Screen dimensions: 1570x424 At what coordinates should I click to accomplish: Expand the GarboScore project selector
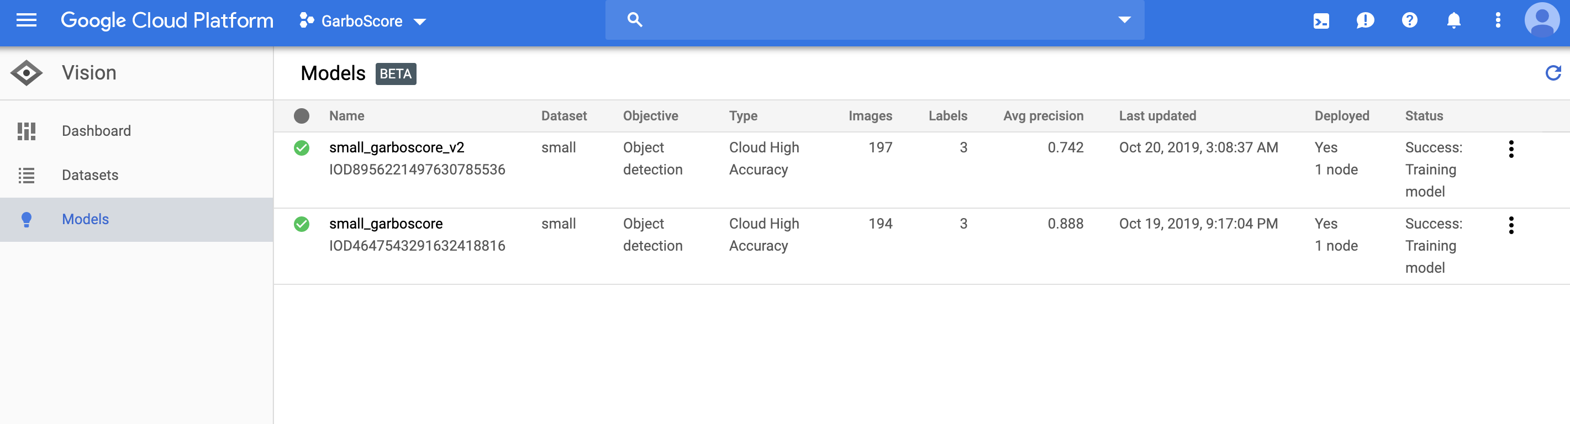click(x=362, y=22)
